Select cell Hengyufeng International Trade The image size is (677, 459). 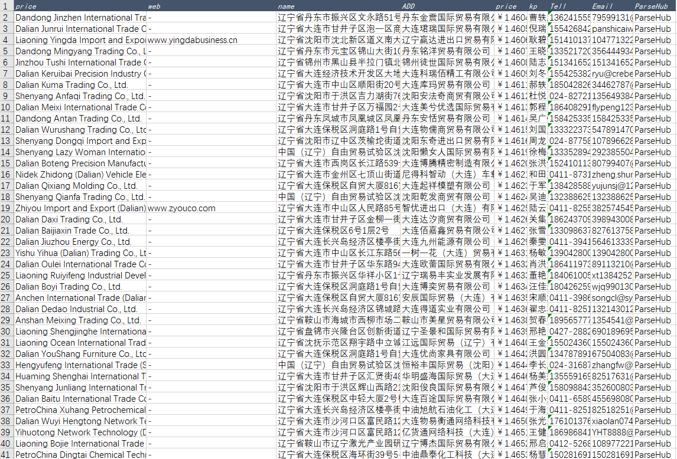(x=80, y=365)
